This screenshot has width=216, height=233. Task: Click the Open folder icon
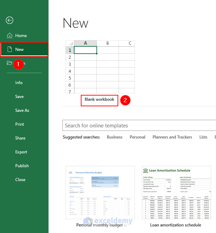(9, 63)
